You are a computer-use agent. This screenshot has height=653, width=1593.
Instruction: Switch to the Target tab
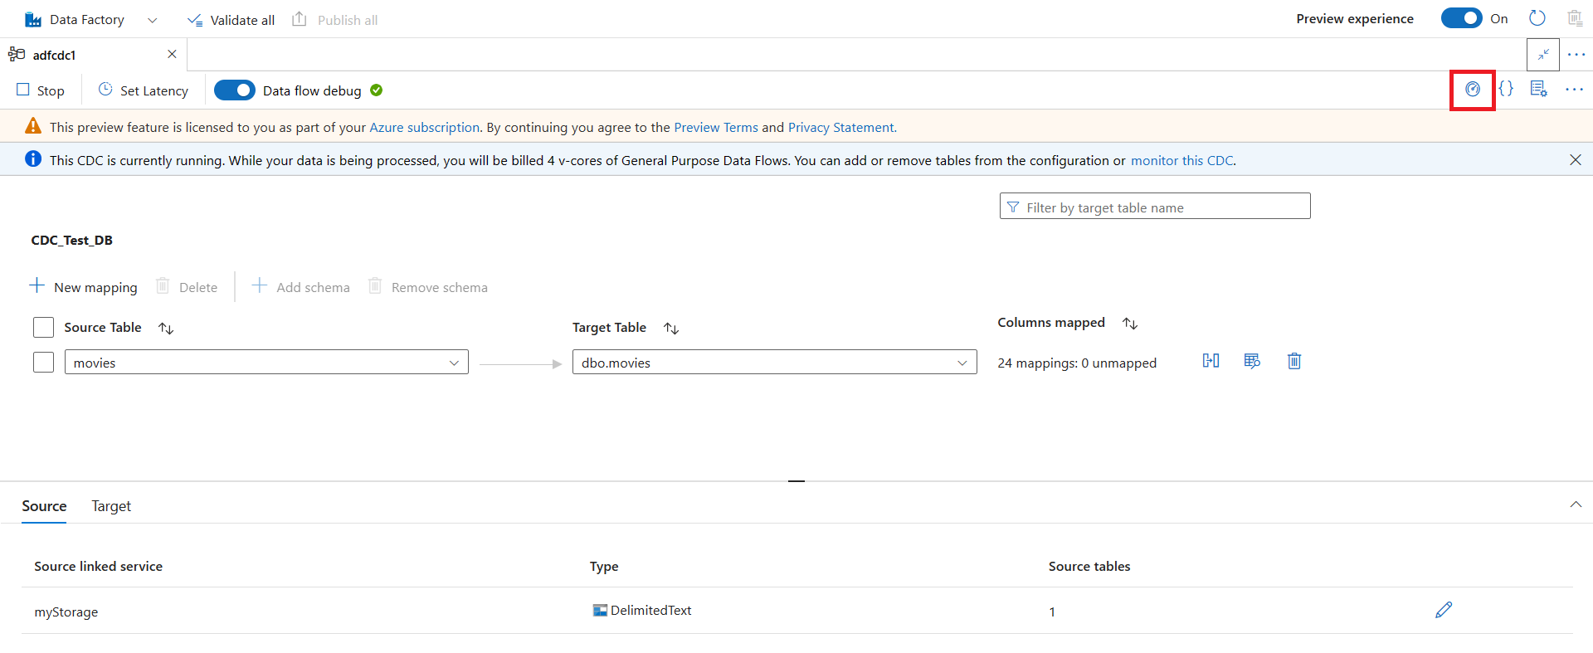point(111,506)
